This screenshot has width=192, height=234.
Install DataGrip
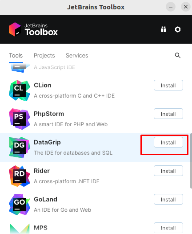[x=168, y=142]
